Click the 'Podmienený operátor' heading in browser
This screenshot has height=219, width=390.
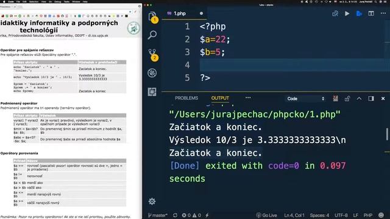point(19,103)
